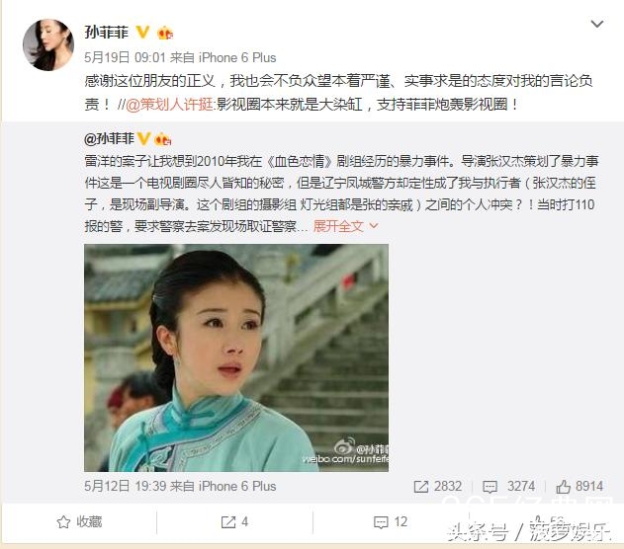This screenshot has width=624, height=549.
Task: Open the bottom comments button with 12
Action: point(391,522)
